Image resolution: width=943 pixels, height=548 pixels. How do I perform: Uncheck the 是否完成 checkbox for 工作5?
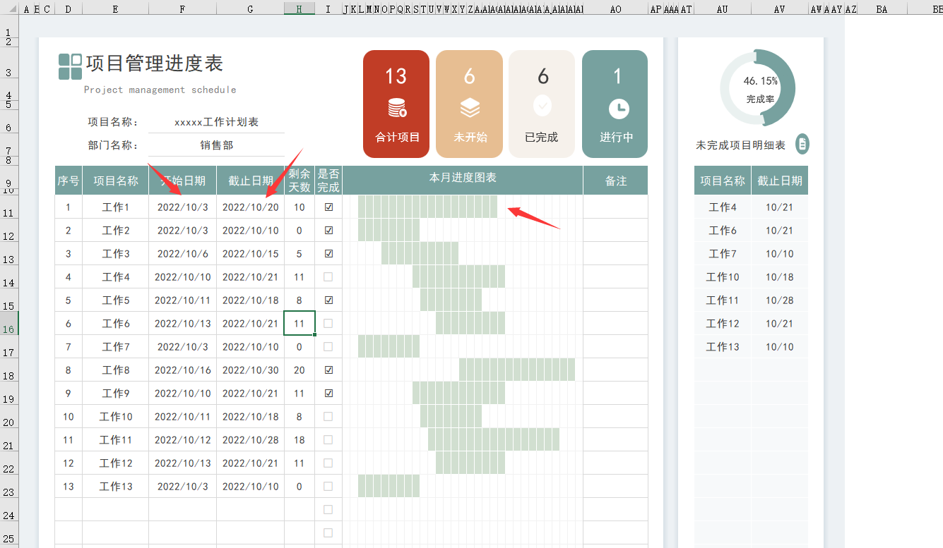(328, 300)
